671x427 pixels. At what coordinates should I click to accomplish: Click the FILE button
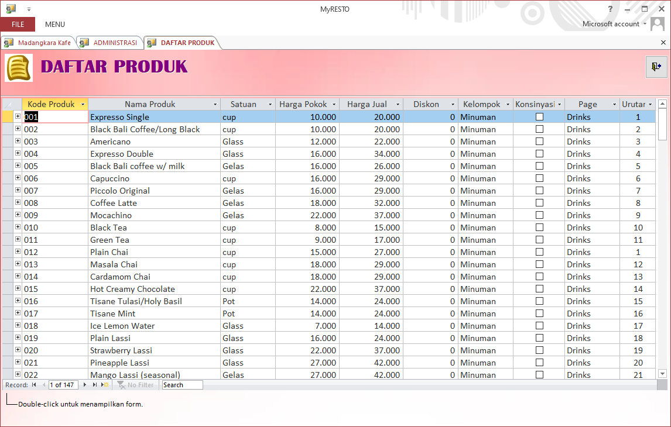pos(18,25)
